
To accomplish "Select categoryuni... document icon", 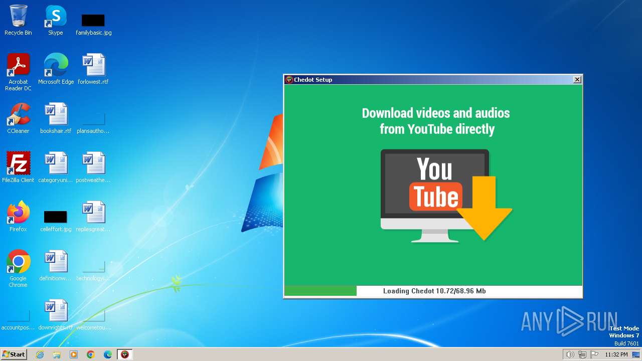I will point(56,167).
